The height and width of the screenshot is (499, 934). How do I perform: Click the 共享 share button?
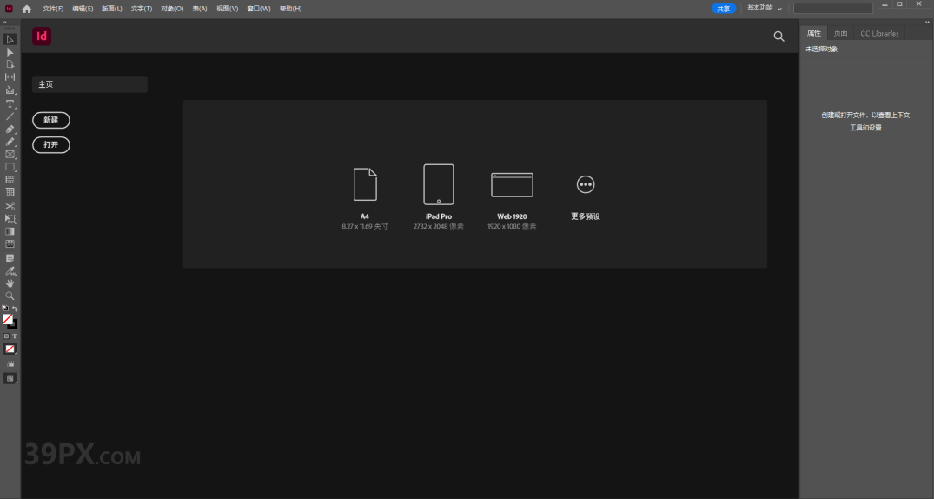[723, 9]
